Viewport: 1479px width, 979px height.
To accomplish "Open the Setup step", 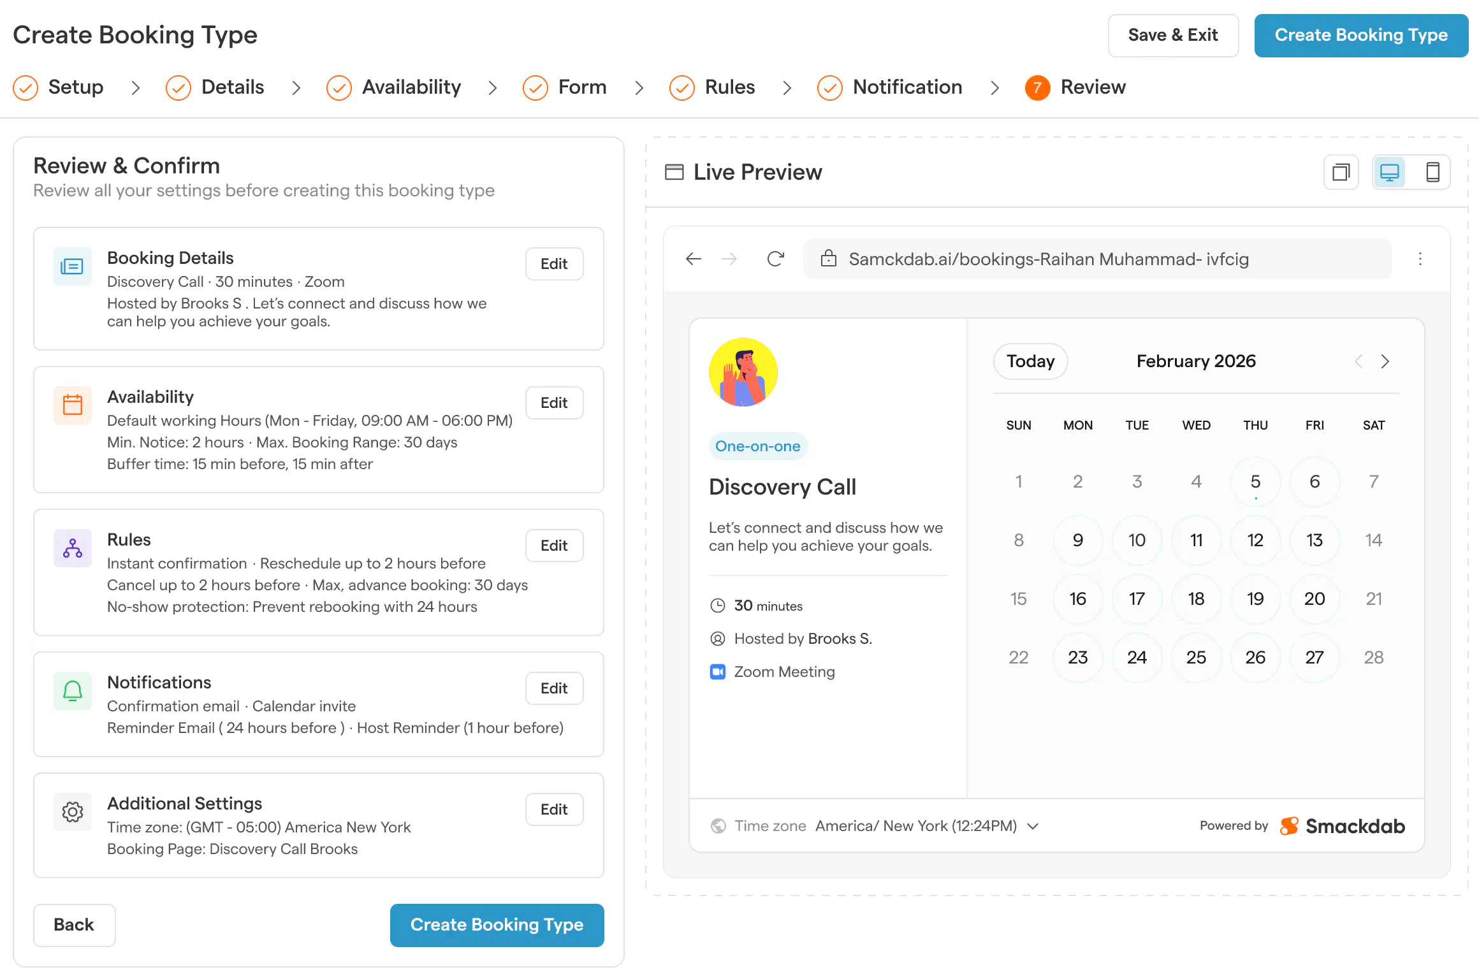I will pos(58,87).
